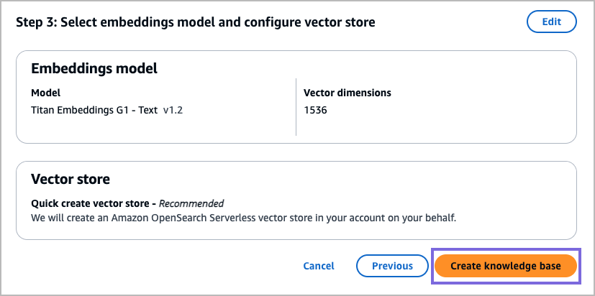Select the Embeddings model heading
The width and height of the screenshot is (595, 296).
click(x=94, y=69)
